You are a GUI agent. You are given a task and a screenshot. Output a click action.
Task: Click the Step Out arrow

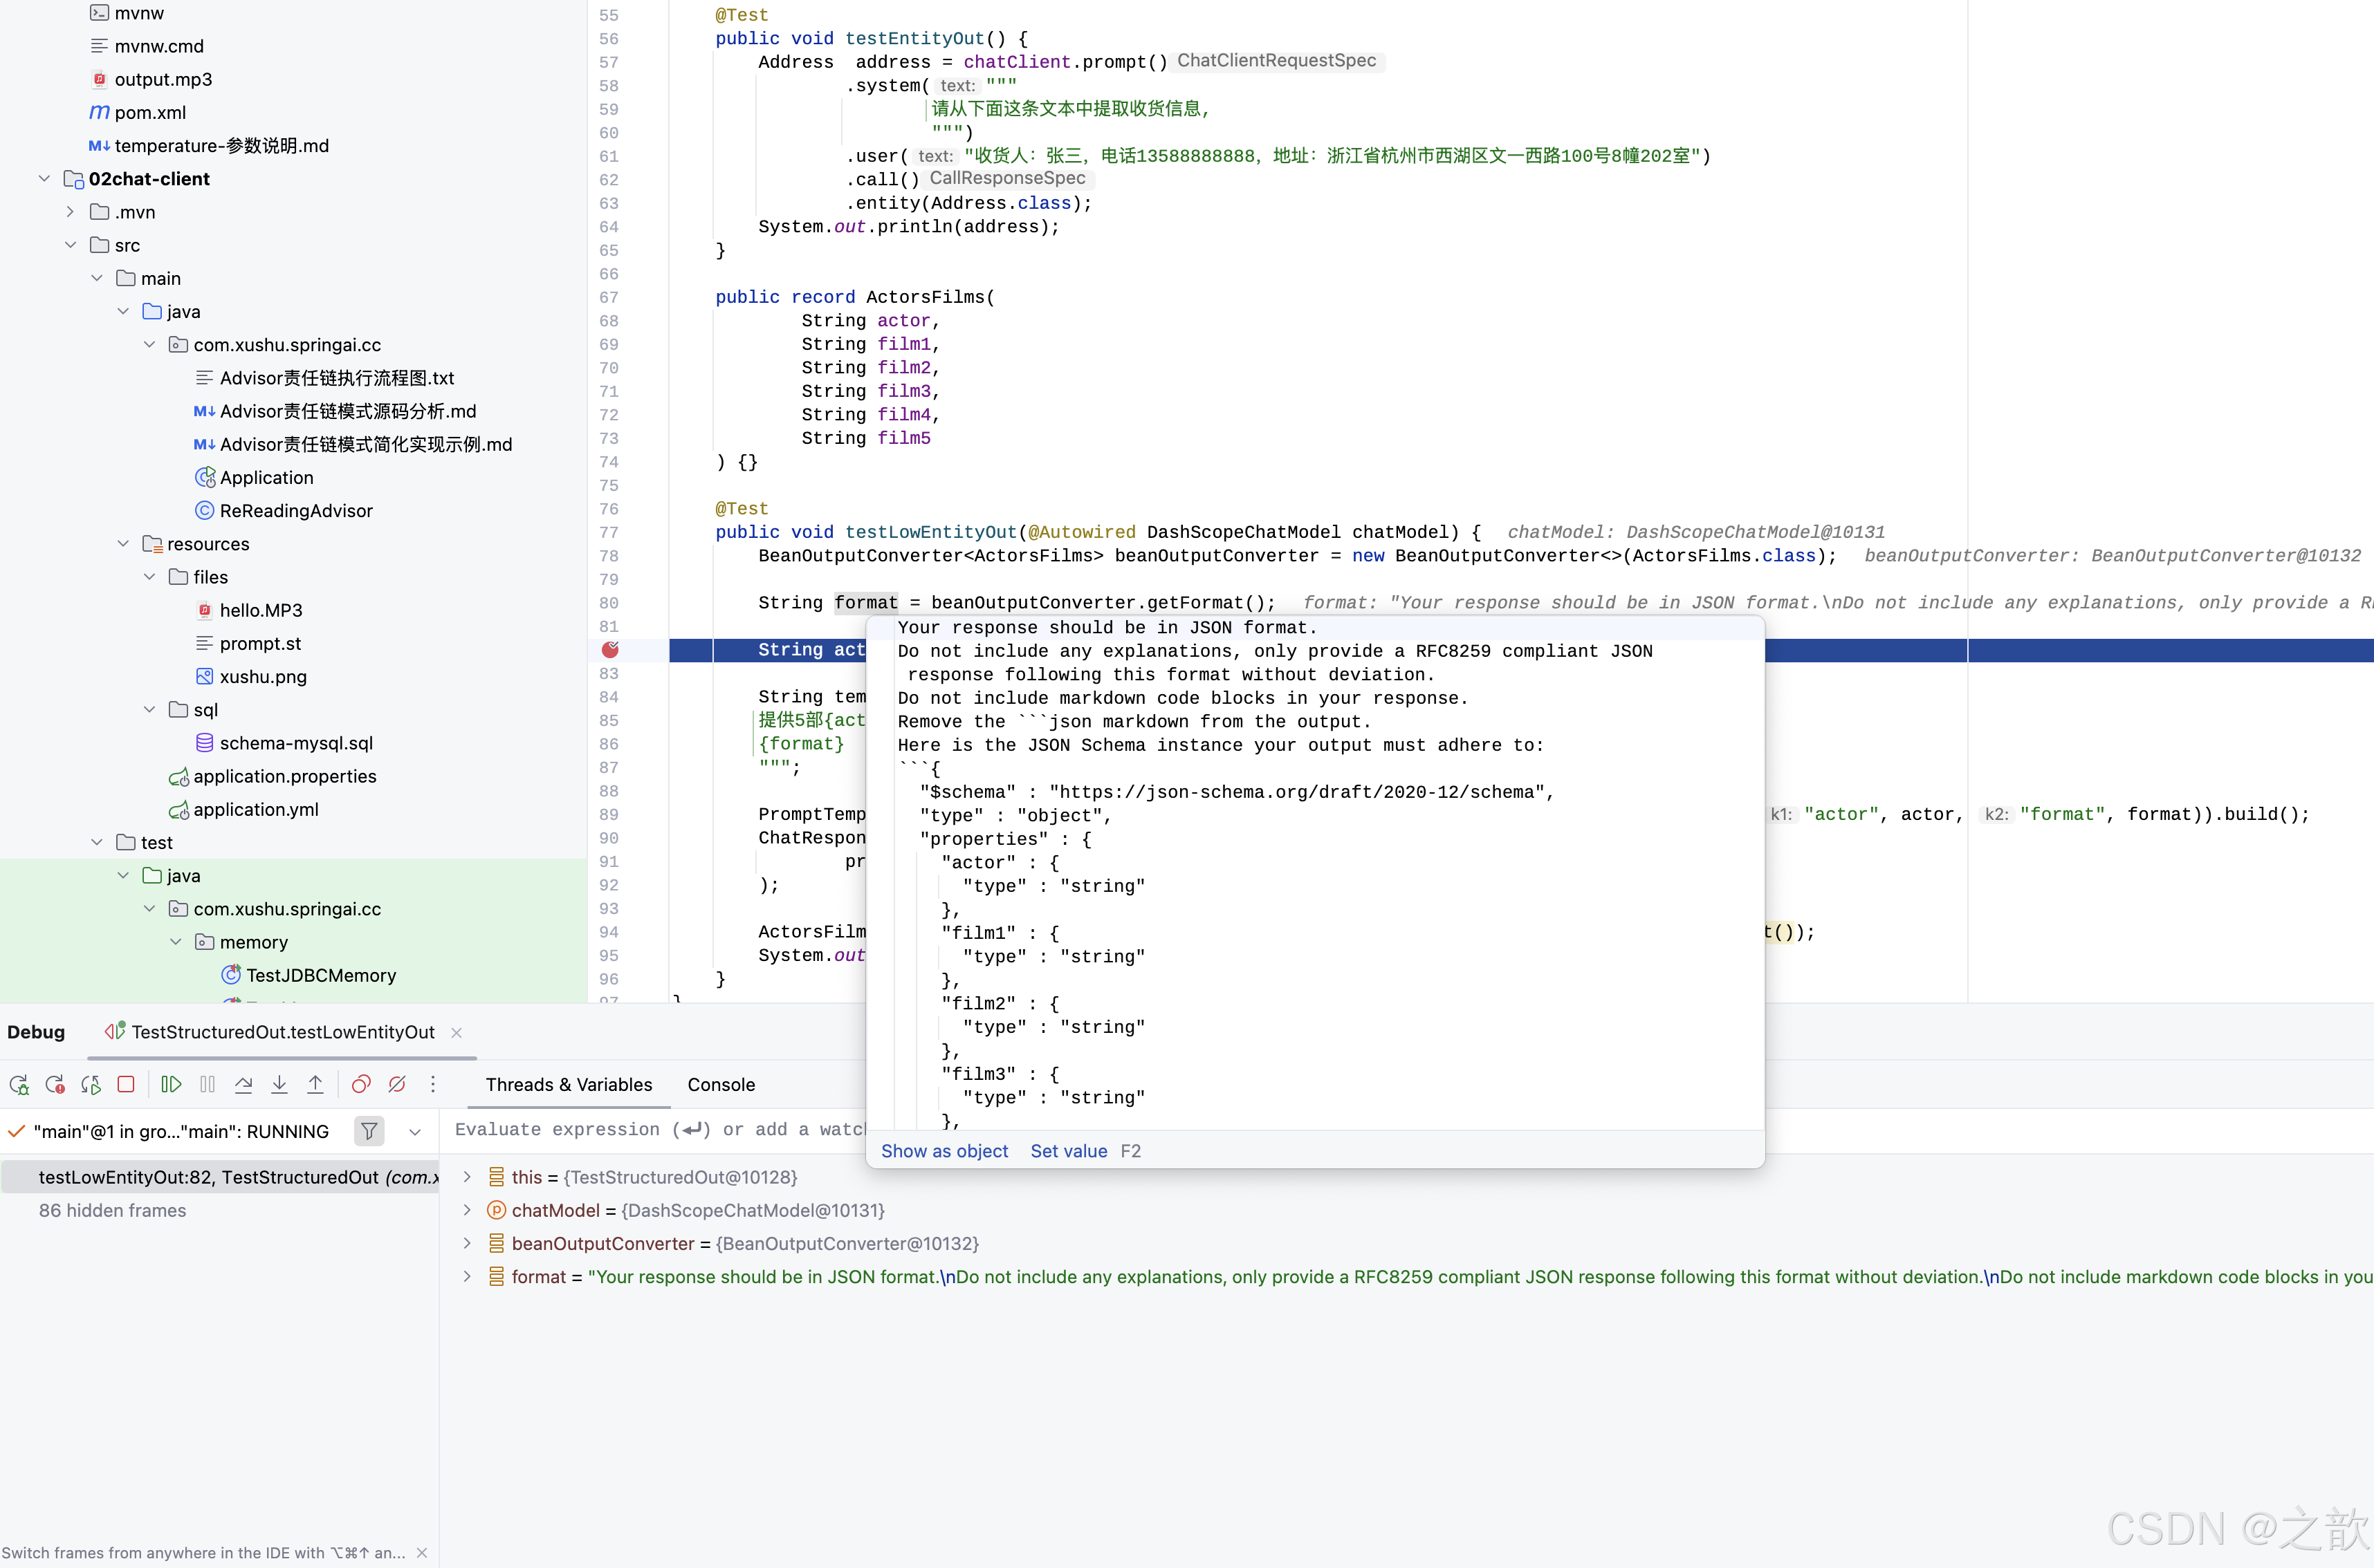pos(315,1084)
